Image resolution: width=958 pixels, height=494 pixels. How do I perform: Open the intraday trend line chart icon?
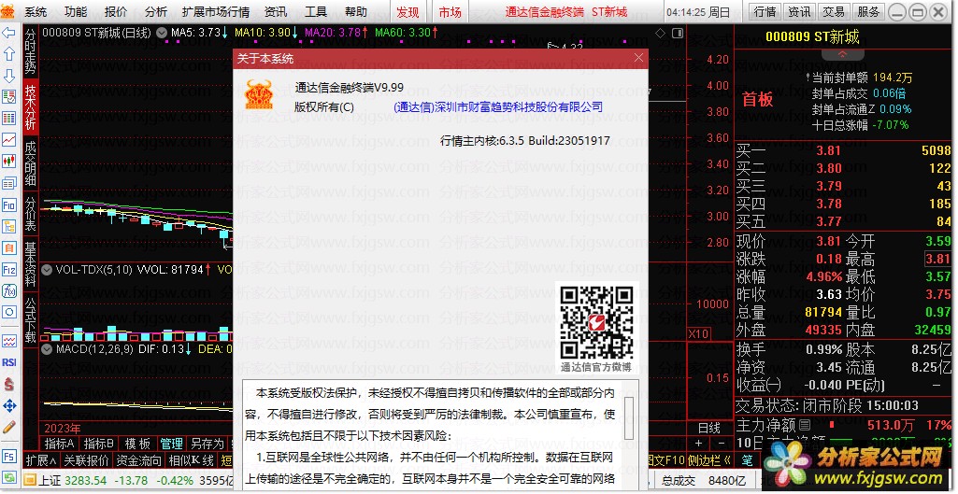point(9,140)
